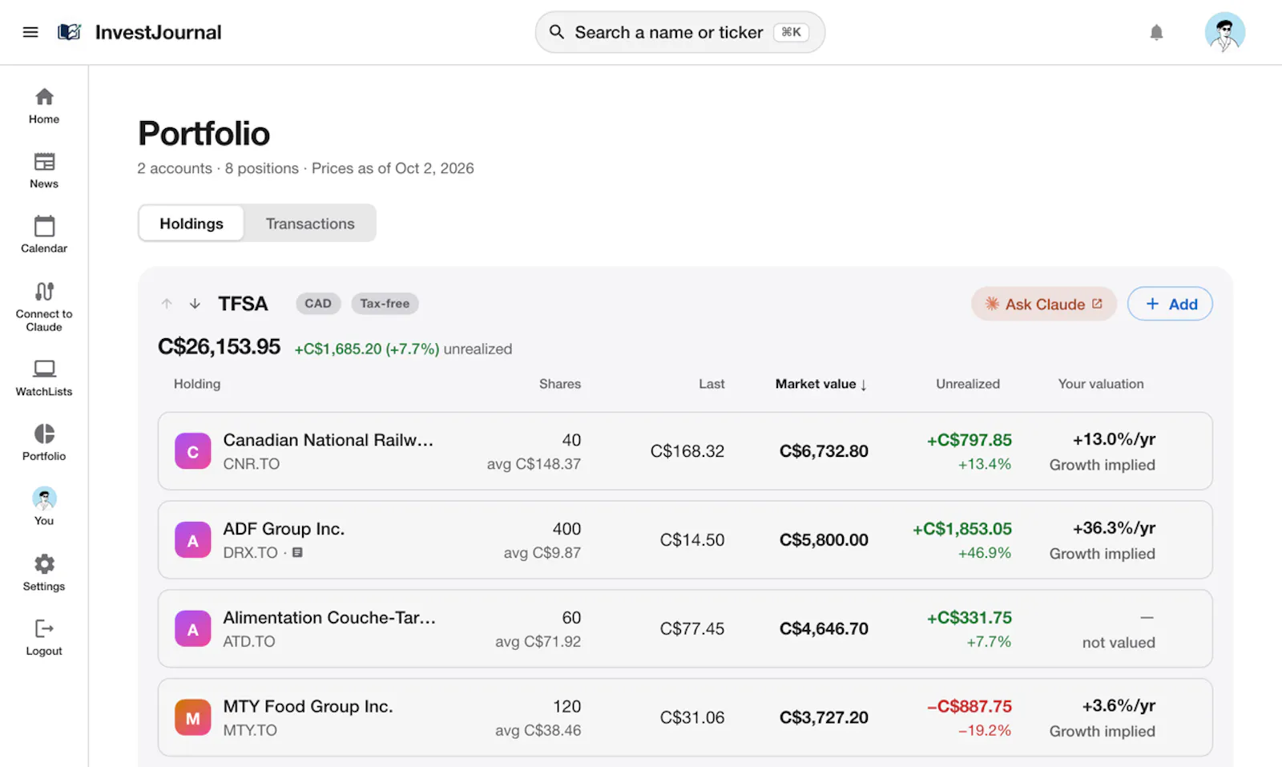The image size is (1282, 767).
Task: Go to Home in sidebar
Action: pos(44,106)
